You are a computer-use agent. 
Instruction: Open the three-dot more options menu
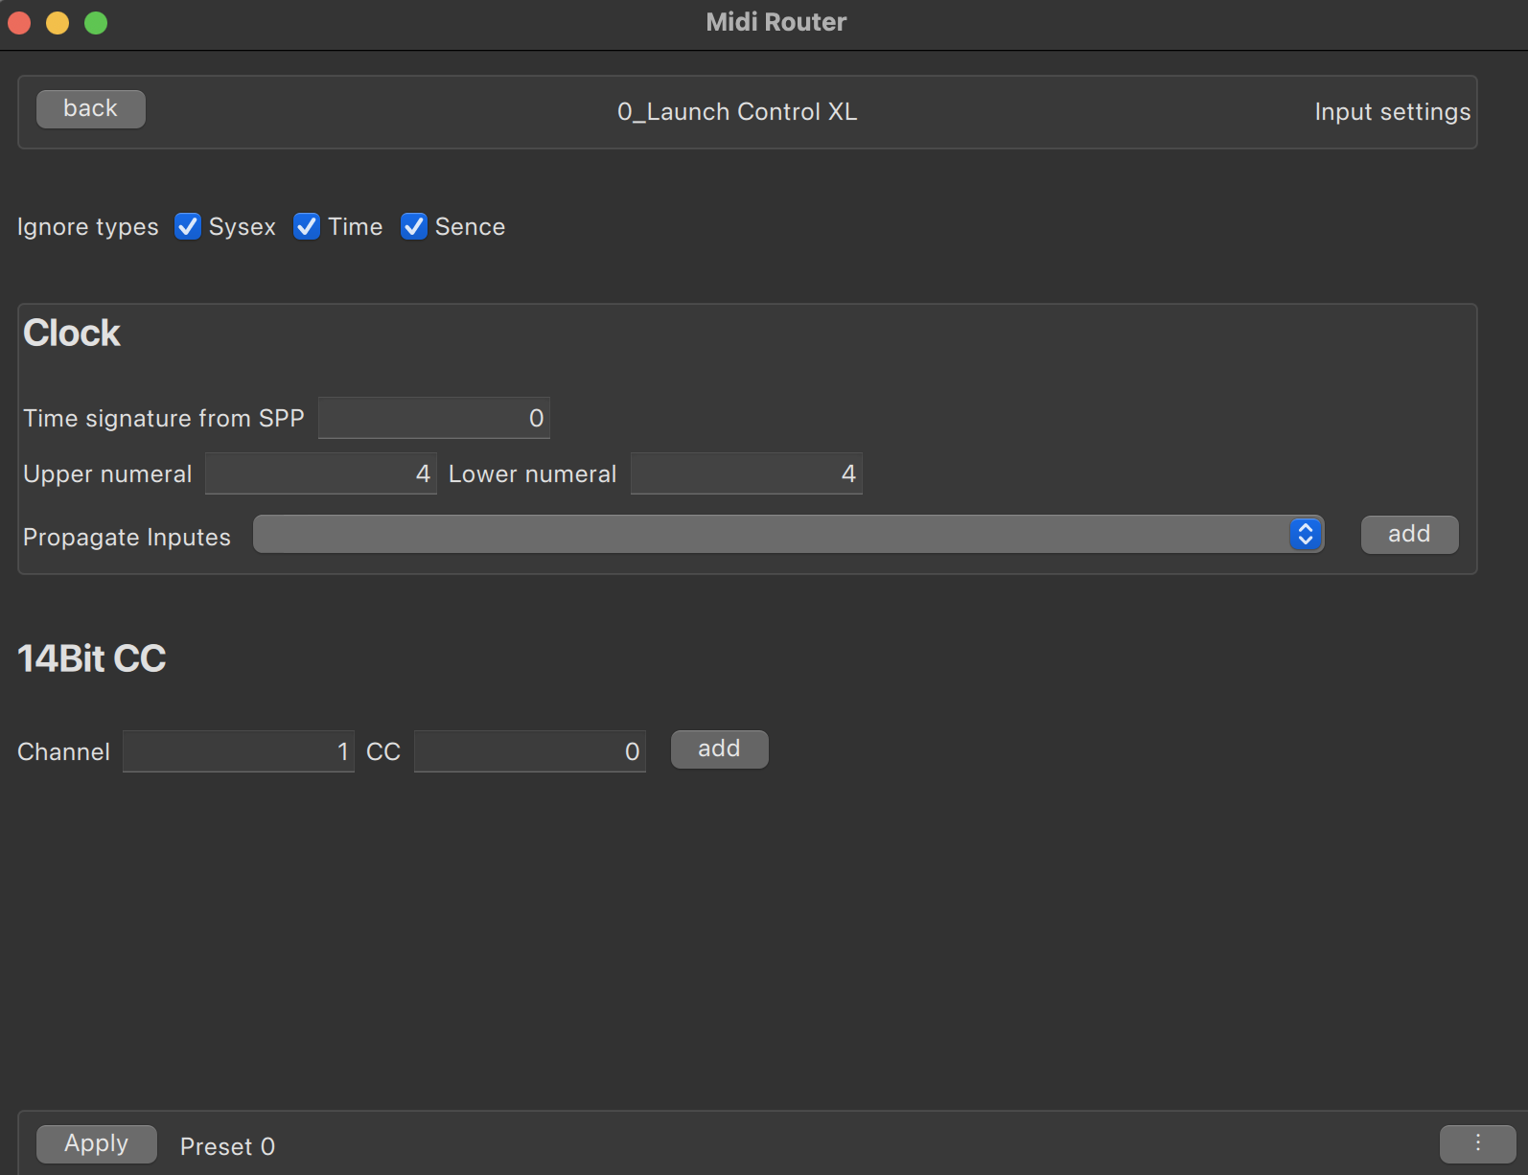click(x=1477, y=1143)
